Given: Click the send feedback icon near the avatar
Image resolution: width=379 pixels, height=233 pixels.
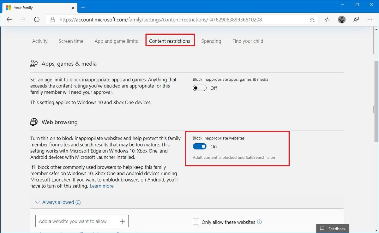Looking at the screenshot, I should [356, 19].
